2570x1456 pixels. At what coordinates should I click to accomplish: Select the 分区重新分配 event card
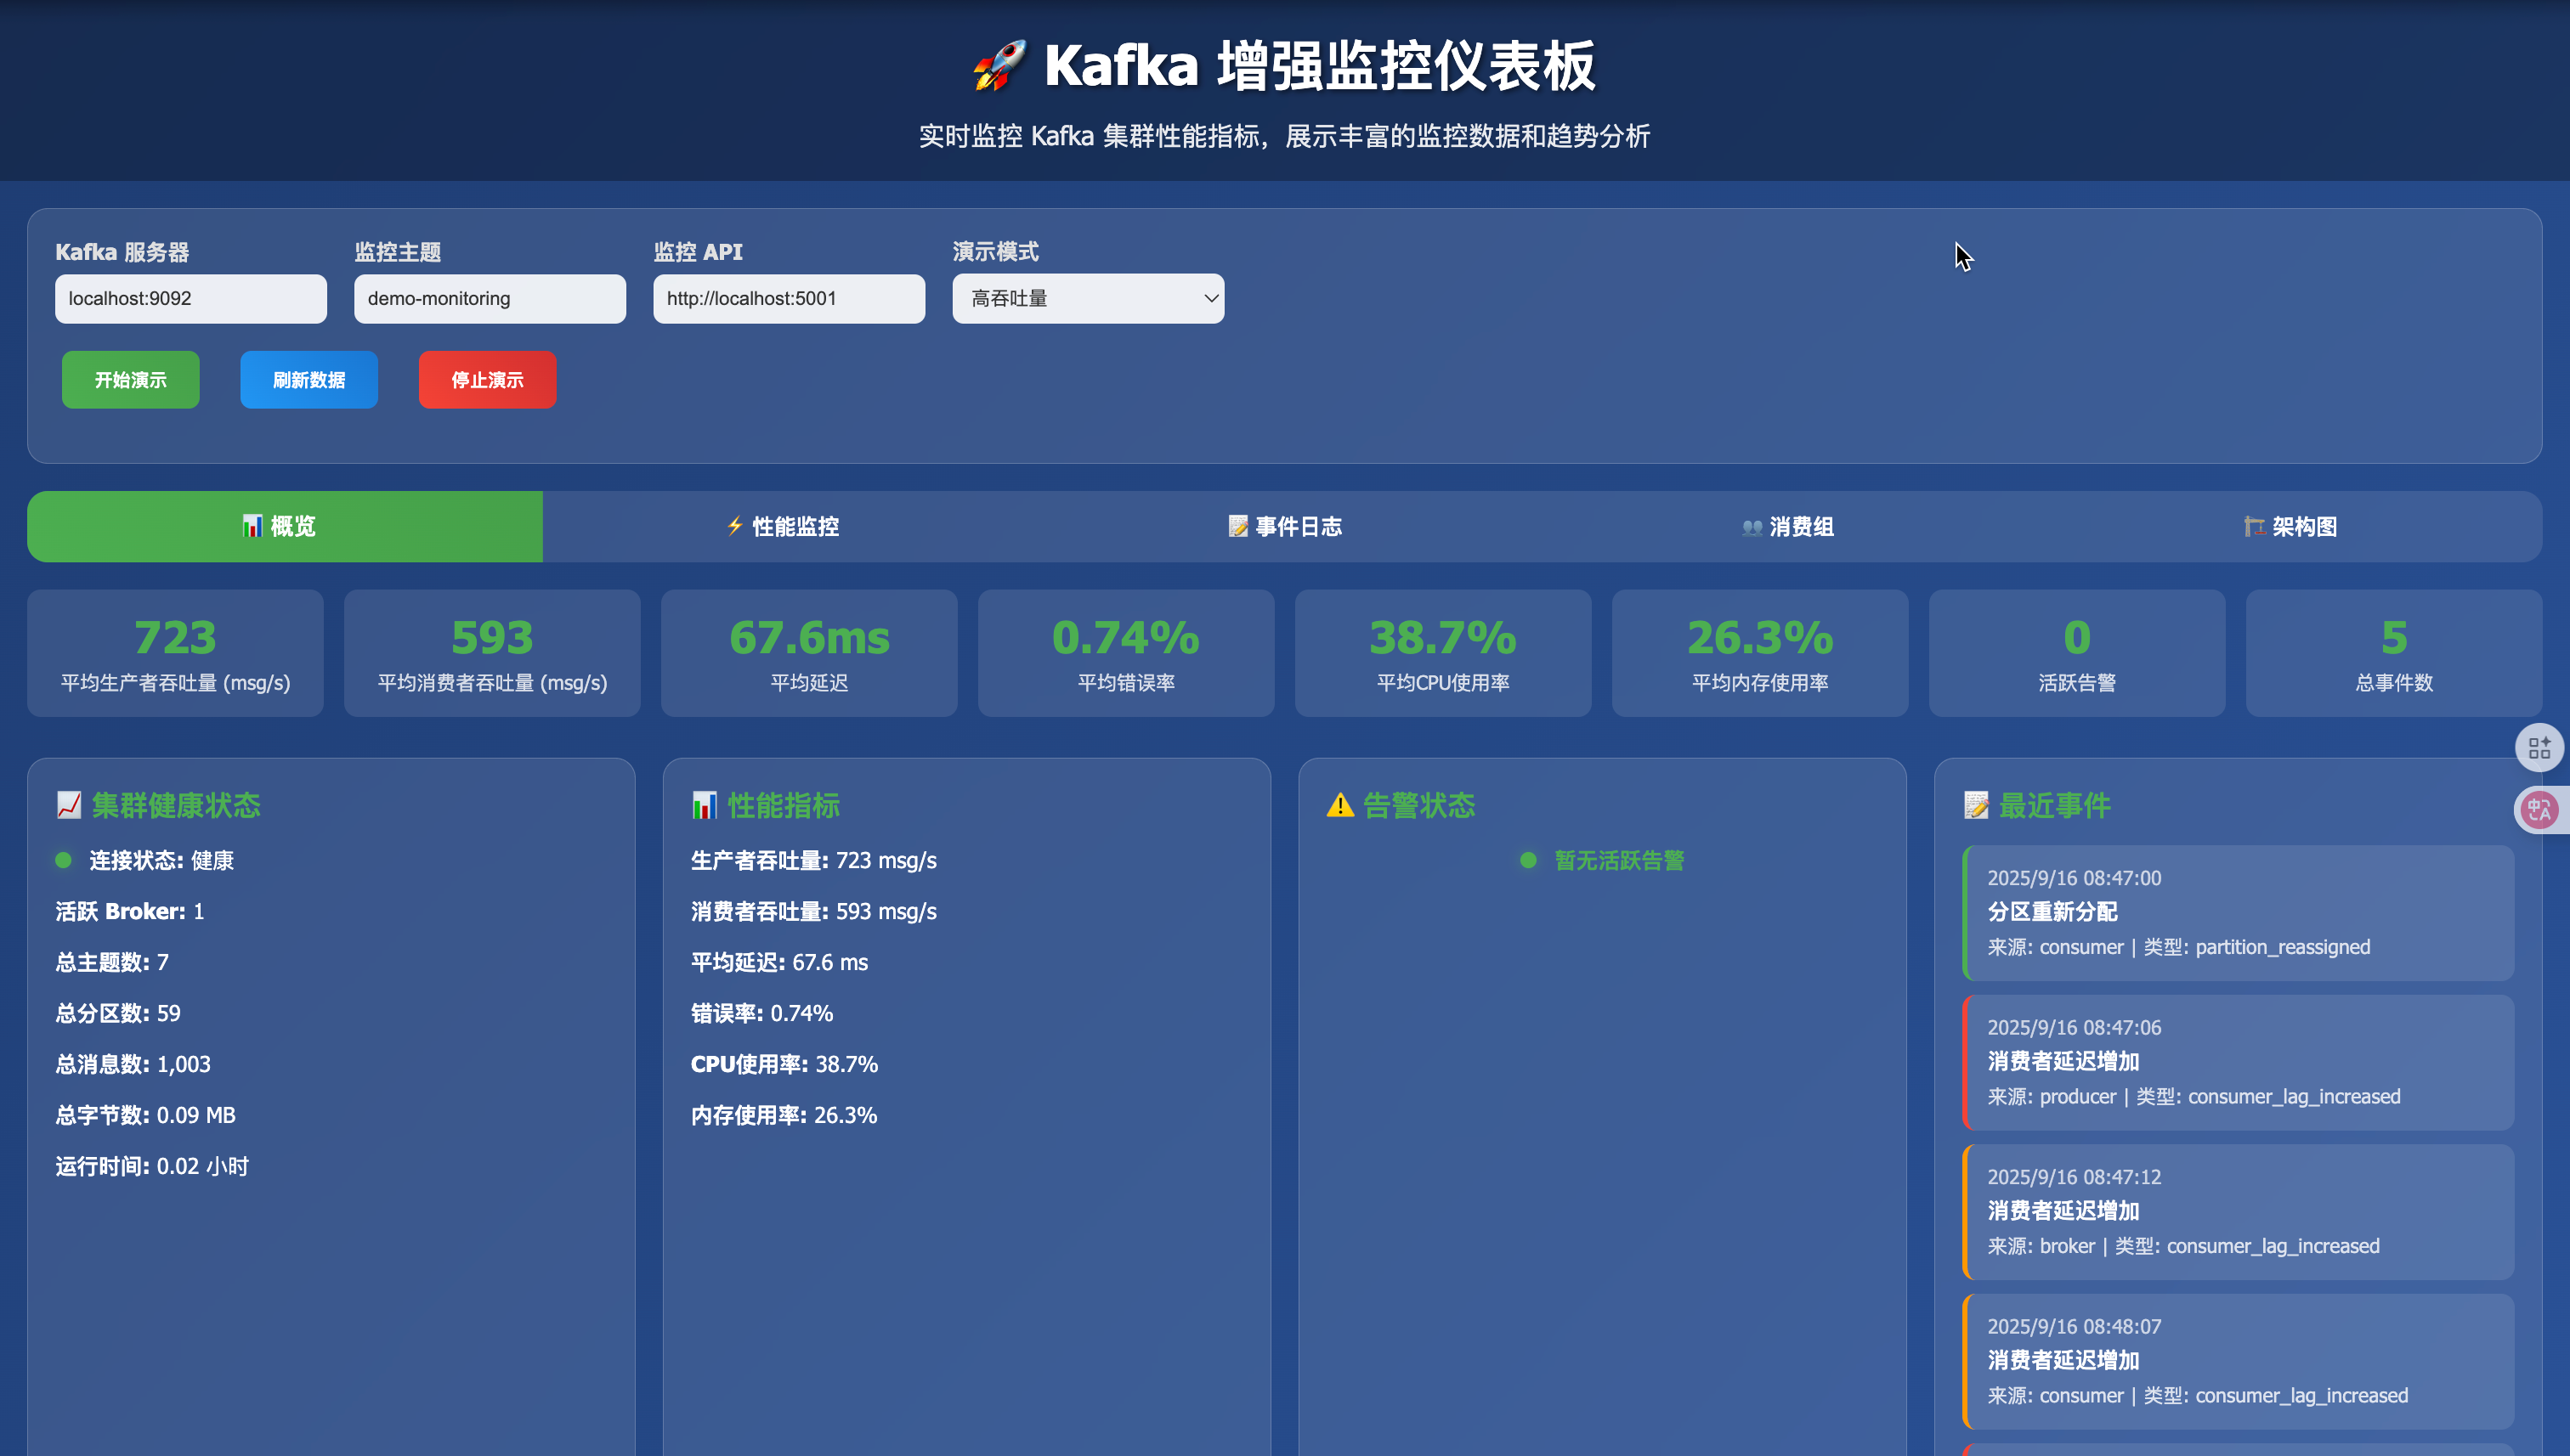pyautogui.click(x=2238, y=912)
